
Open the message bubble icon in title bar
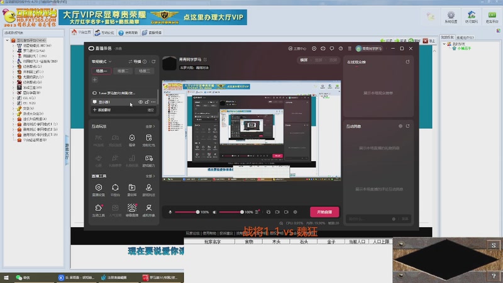(x=332, y=48)
